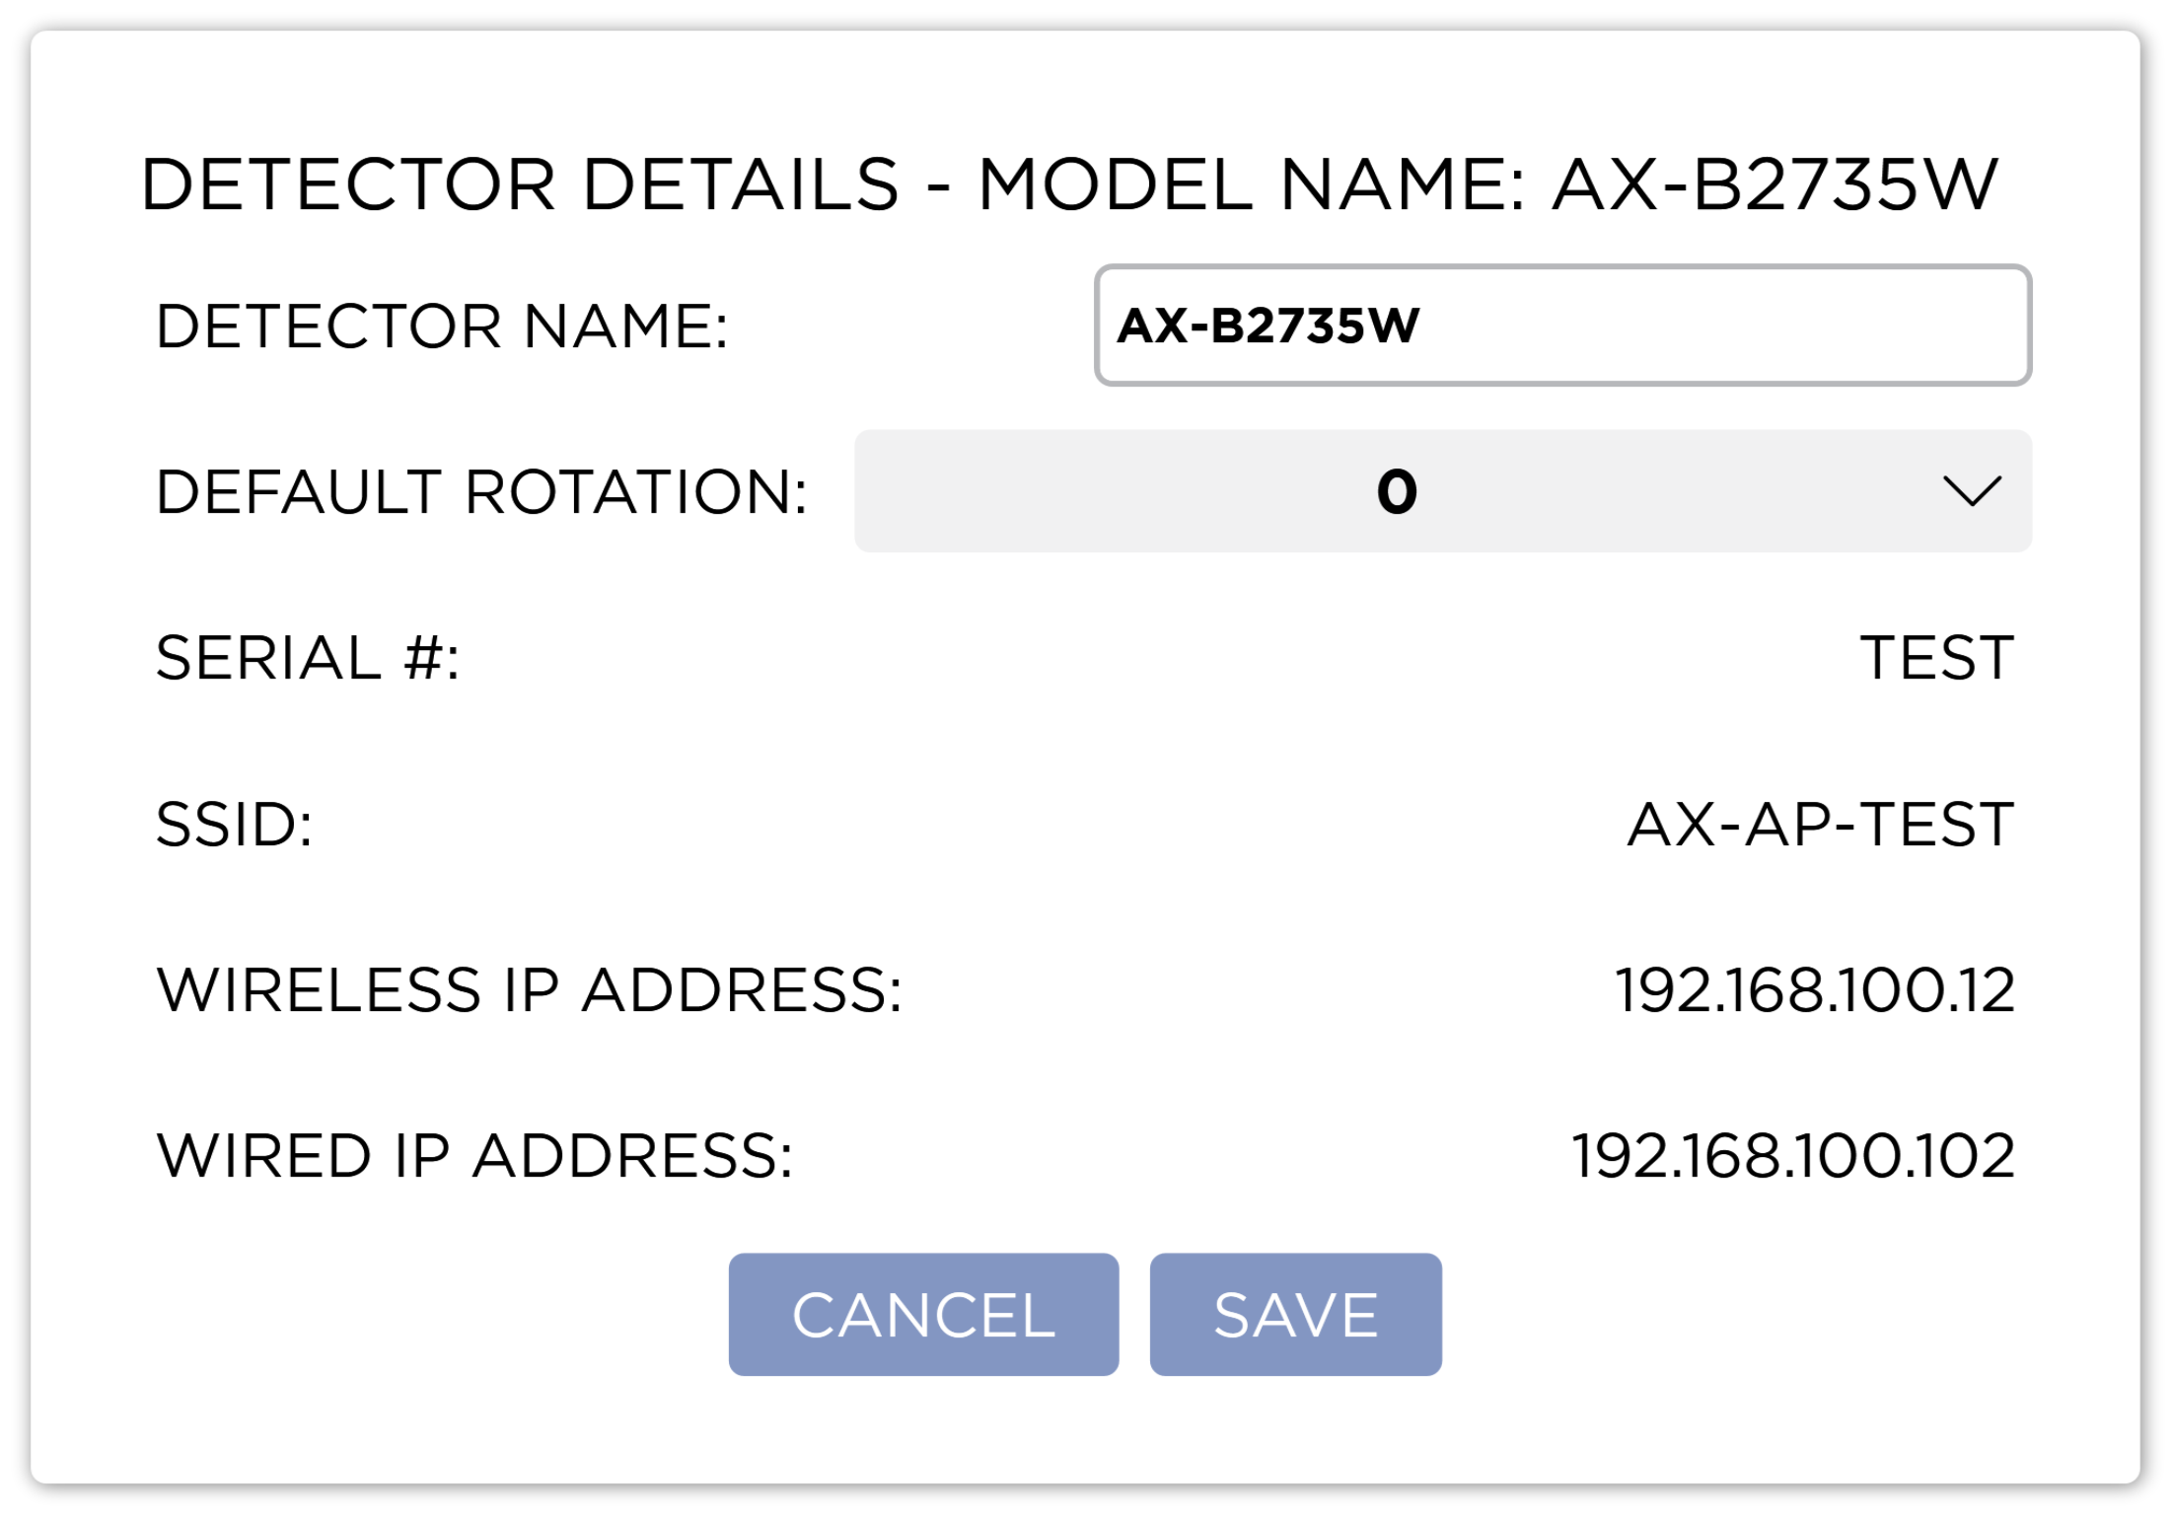Click the chevron arrow in rotation dropdown

coord(1971,490)
